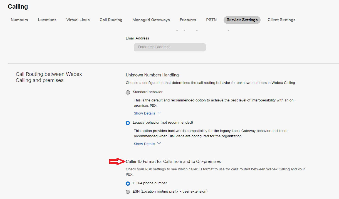Screen dimensions: 339x199
Task: Expand chevron beside Show Details under Legacy behavior
Action: pyautogui.click(x=159, y=144)
